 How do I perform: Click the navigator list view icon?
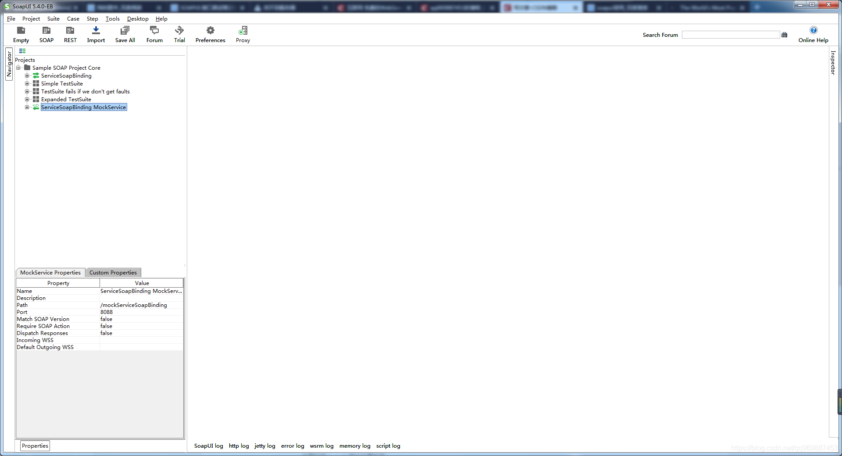(x=22, y=51)
